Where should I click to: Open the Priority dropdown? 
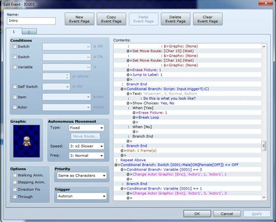coord(82,175)
